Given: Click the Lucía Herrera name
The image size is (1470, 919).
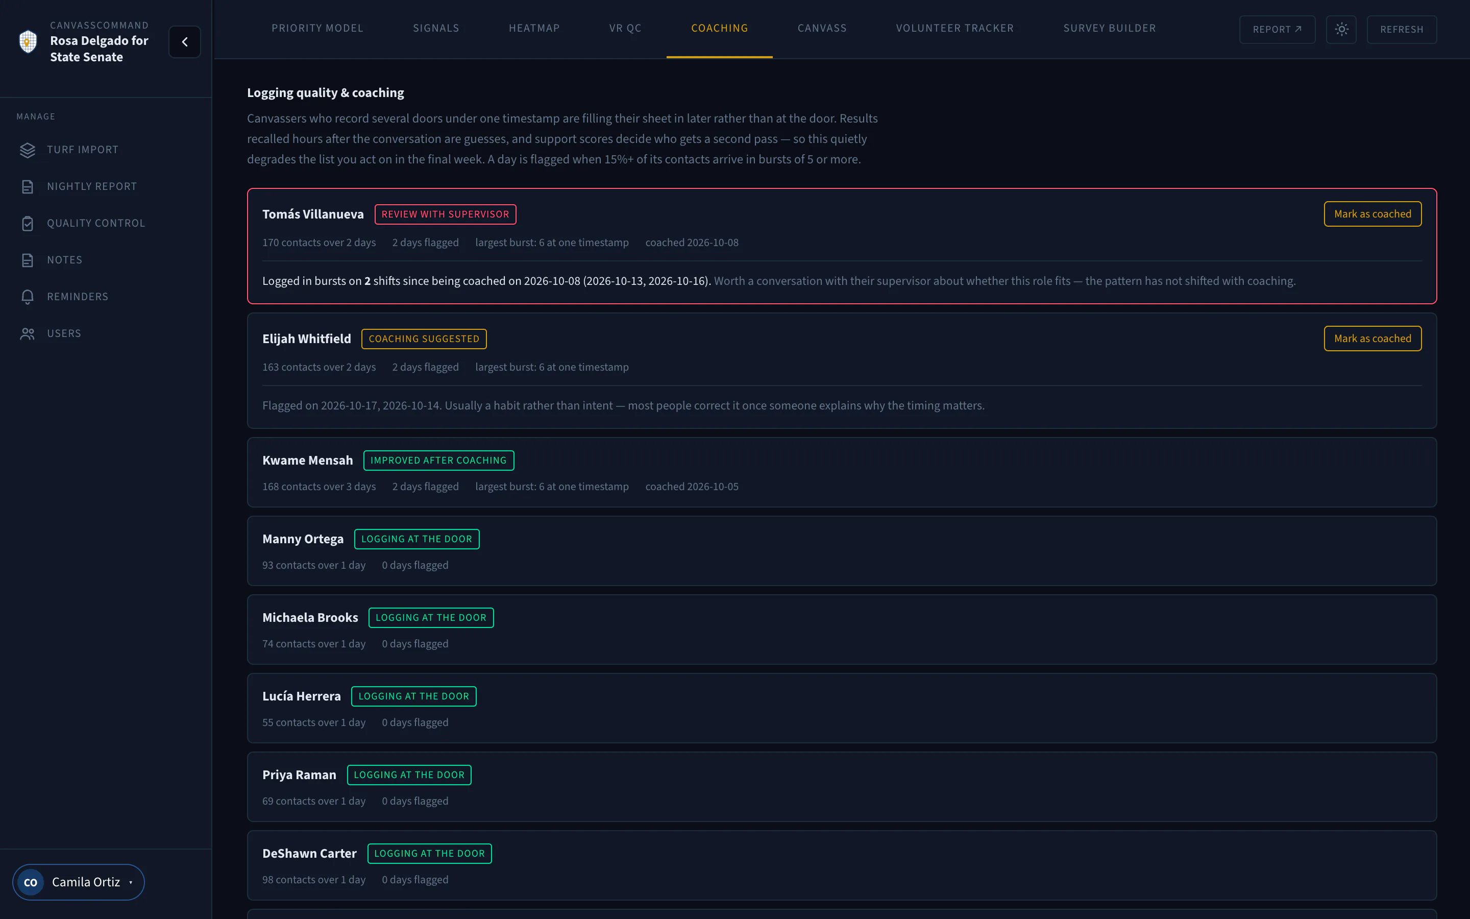Looking at the screenshot, I should 301,696.
